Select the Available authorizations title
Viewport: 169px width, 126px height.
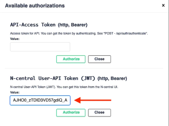pyautogui.click(x=35, y=6)
